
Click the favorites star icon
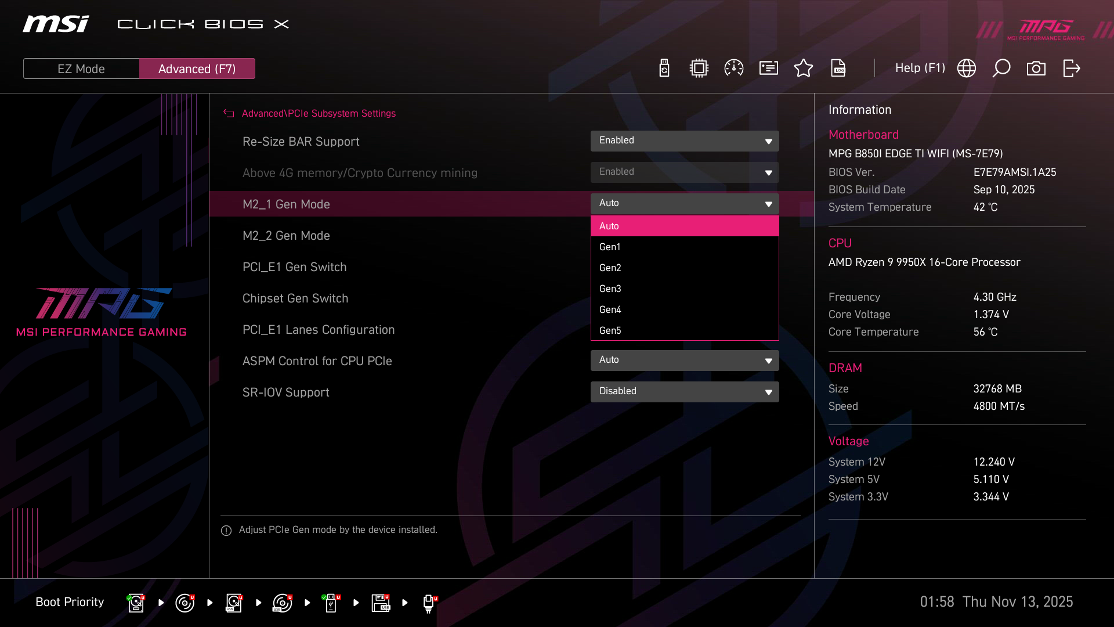click(x=804, y=68)
